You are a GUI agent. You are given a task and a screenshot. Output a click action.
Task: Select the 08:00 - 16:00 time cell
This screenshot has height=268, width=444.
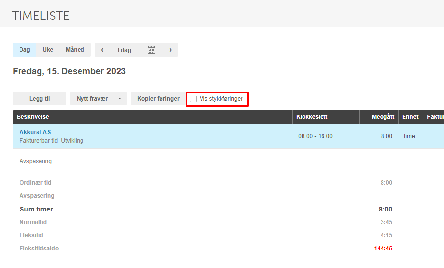[x=315, y=136]
